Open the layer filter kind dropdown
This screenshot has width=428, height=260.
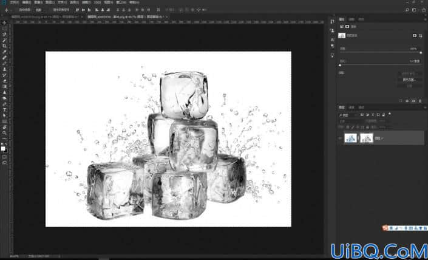point(348,115)
